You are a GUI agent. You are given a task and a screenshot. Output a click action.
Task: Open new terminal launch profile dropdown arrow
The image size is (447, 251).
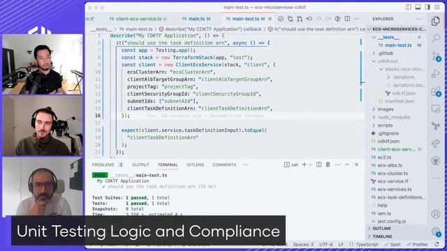[x=310, y=165]
